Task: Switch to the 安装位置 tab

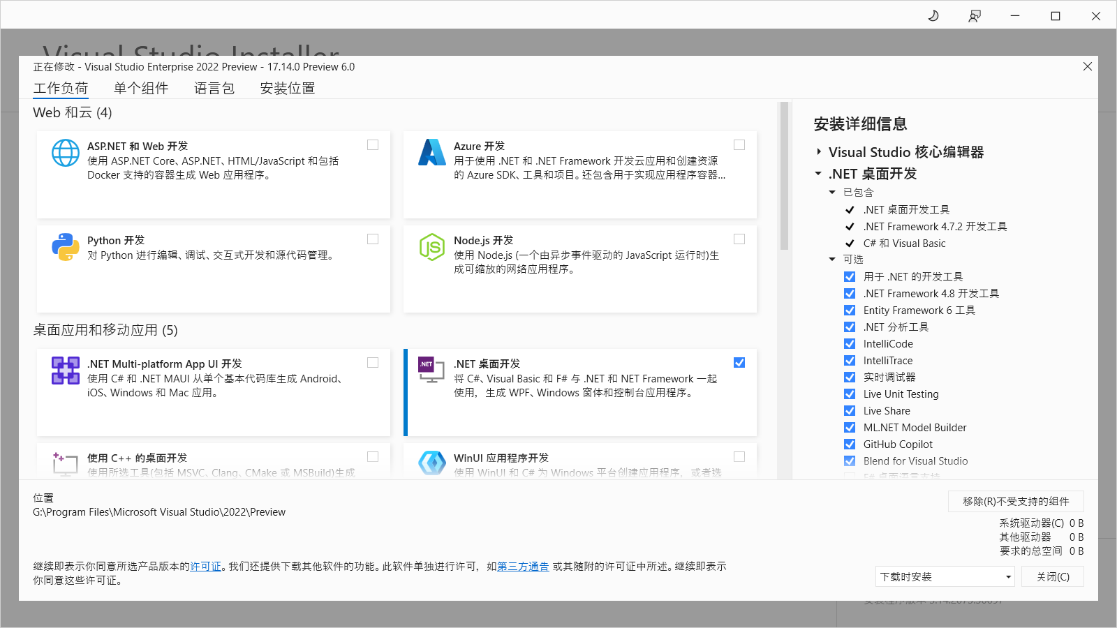Action: point(288,89)
